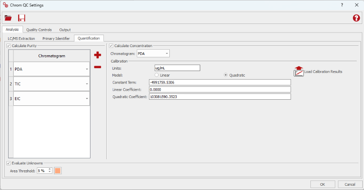
Task: Open the TIC dropdown in row 2
Action: [x=87, y=84]
